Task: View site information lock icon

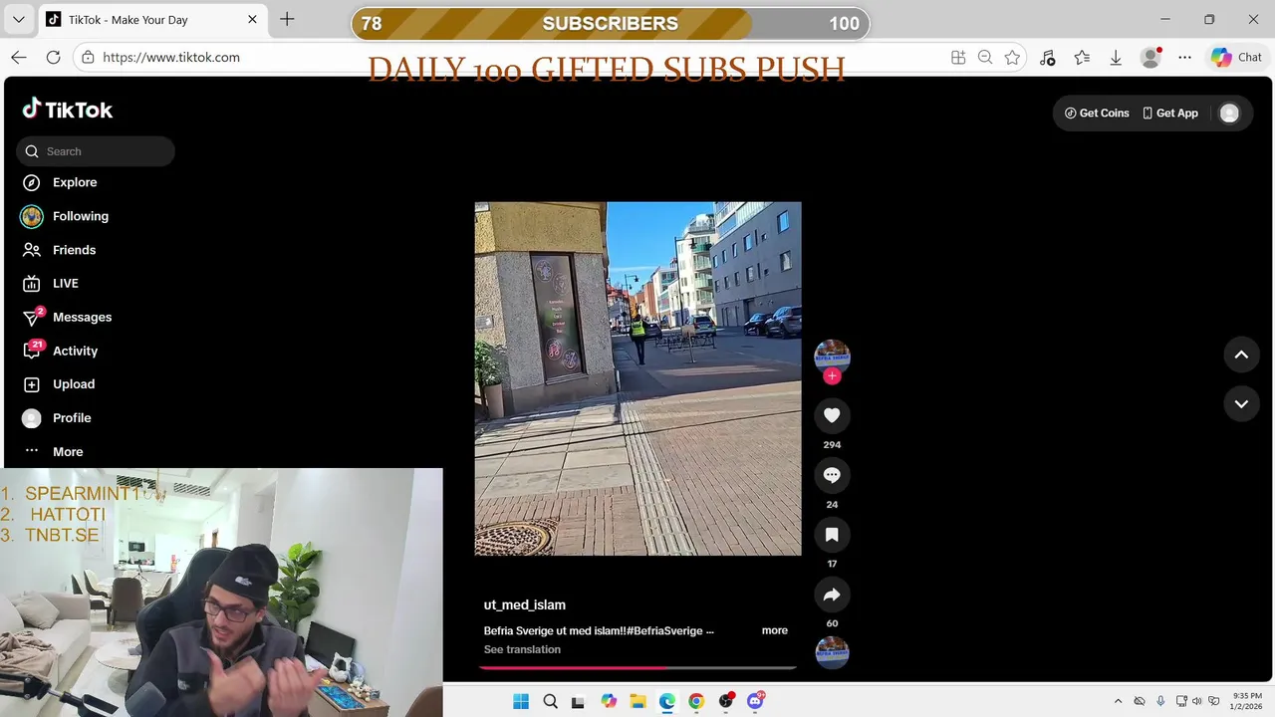Action: (88, 58)
